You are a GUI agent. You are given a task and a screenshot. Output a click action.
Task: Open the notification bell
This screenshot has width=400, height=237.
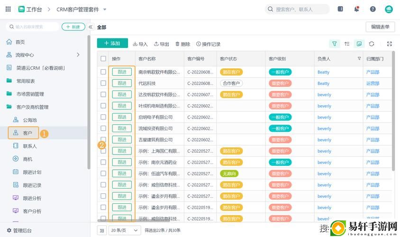[356, 9]
